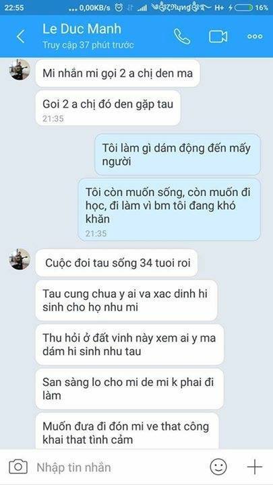Open the camera icon beside the message field
The width and height of the screenshot is (273, 485).
[x=18, y=466]
